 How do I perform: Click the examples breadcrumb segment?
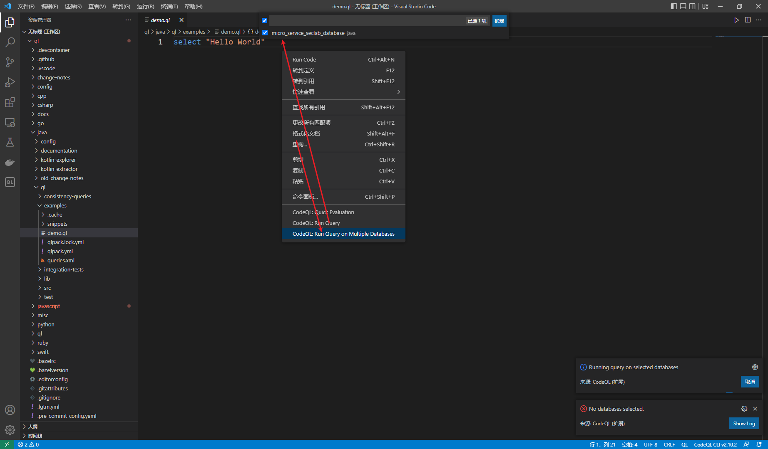[194, 32]
